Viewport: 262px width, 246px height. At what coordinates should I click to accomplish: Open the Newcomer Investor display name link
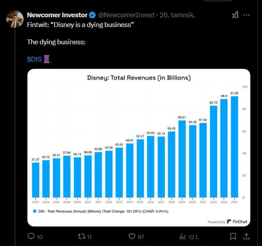click(x=57, y=15)
